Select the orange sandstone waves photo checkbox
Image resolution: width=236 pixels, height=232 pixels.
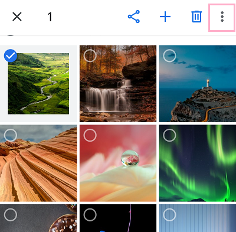click(11, 135)
